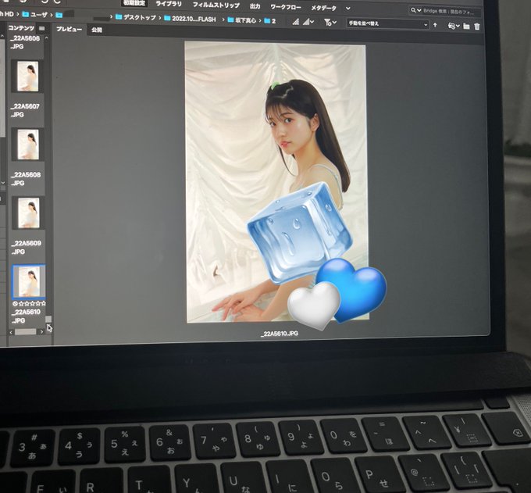Click the search magnifier dropdown
This screenshot has height=493, width=531.
[415, 10]
